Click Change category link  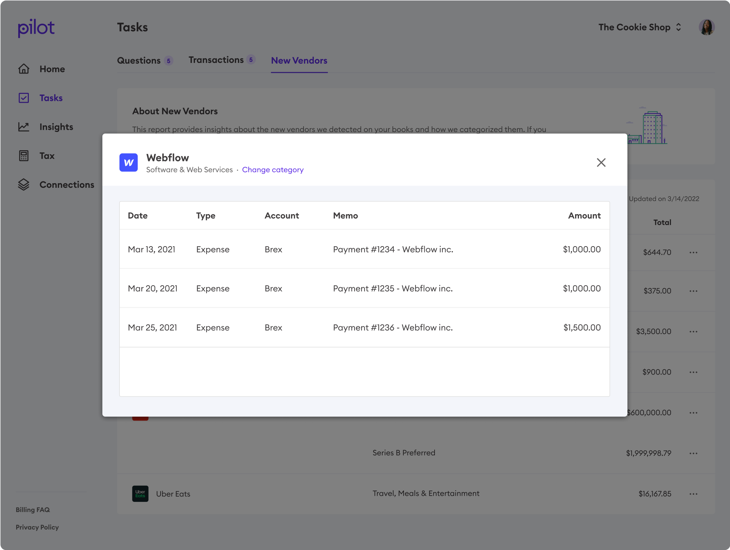[x=273, y=170]
